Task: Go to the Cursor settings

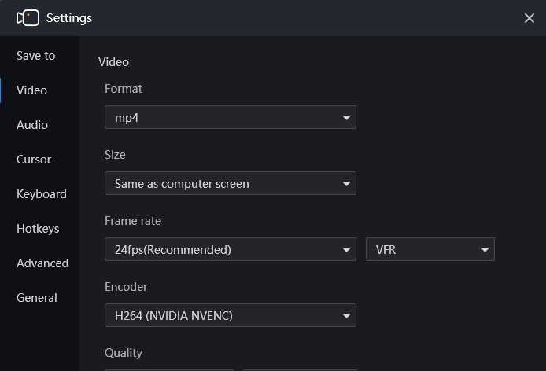Action: click(x=34, y=160)
